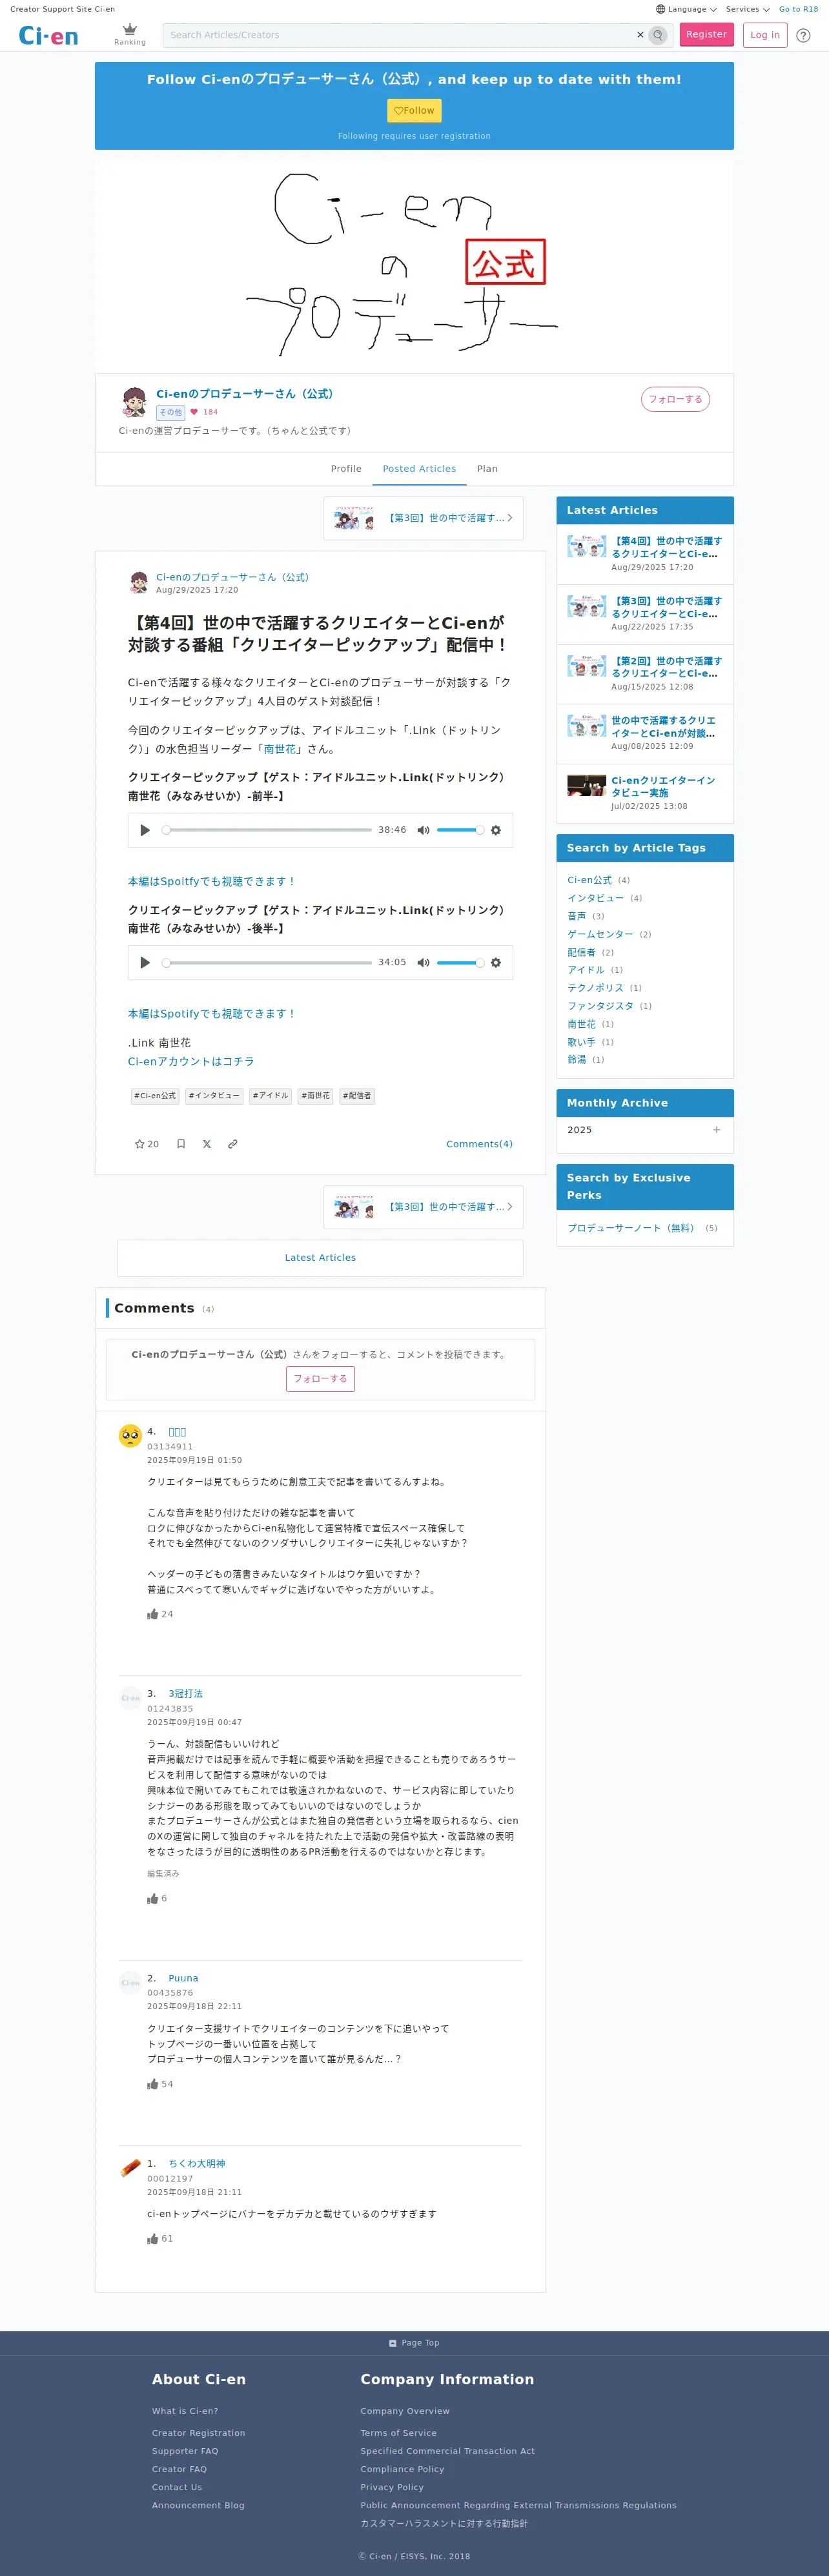The height and width of the screenshot is (2576, 829).
Task: Click the yellow Follow button in banner
Action: 414,111
